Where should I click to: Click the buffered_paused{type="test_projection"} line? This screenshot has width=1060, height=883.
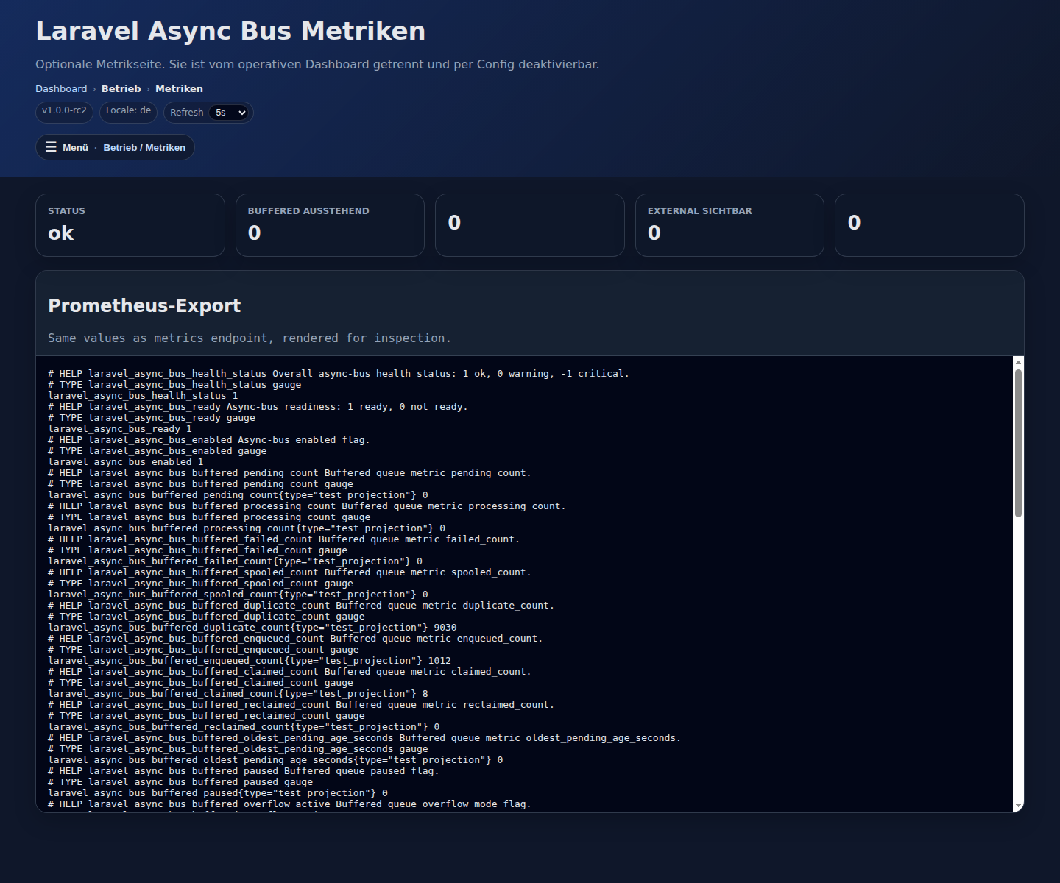[218, 793]
